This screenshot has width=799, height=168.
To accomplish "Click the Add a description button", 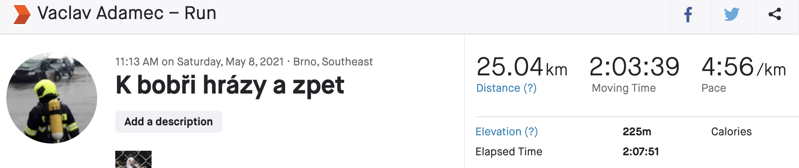I will point(169,122).
